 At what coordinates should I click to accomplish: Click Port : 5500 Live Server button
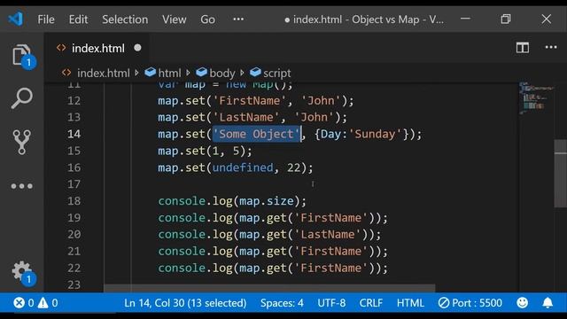470,303
